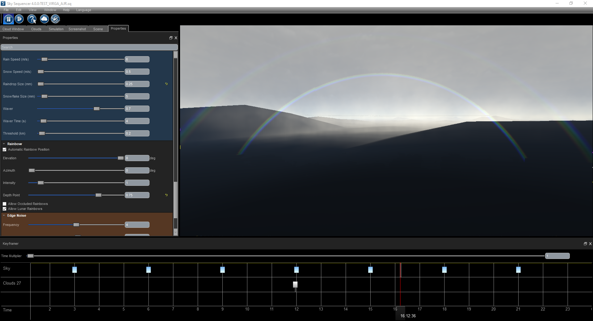The height and width of the screenshot is (321, 593).
Task: Undock the Keyframer panel with float icon
Action: coord(585,244)
